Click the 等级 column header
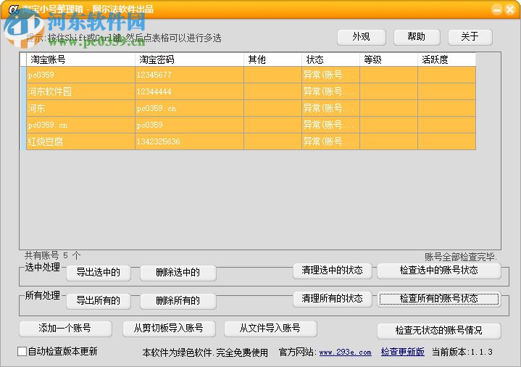Image resolution: width=521 pixels, height=367 pixels. (x=388, y=59)
